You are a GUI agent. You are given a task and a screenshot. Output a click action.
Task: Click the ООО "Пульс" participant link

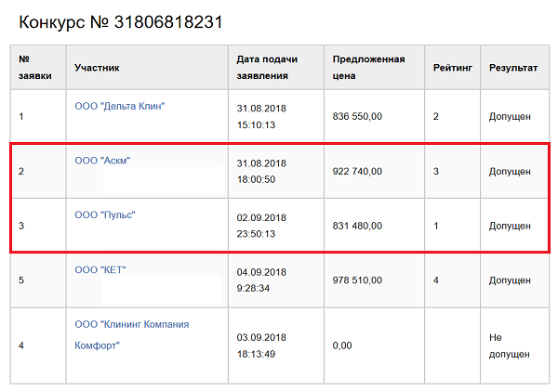pos(105,215)
